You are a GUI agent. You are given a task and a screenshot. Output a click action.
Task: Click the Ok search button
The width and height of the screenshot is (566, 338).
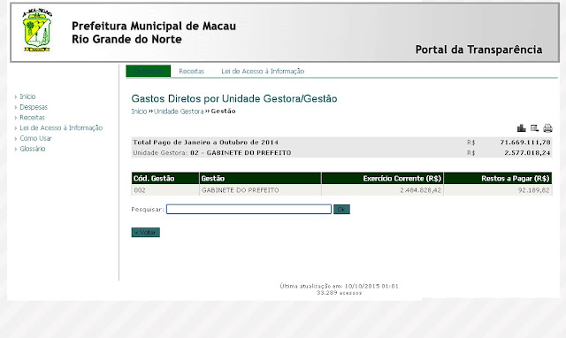(x=341, y=209)
